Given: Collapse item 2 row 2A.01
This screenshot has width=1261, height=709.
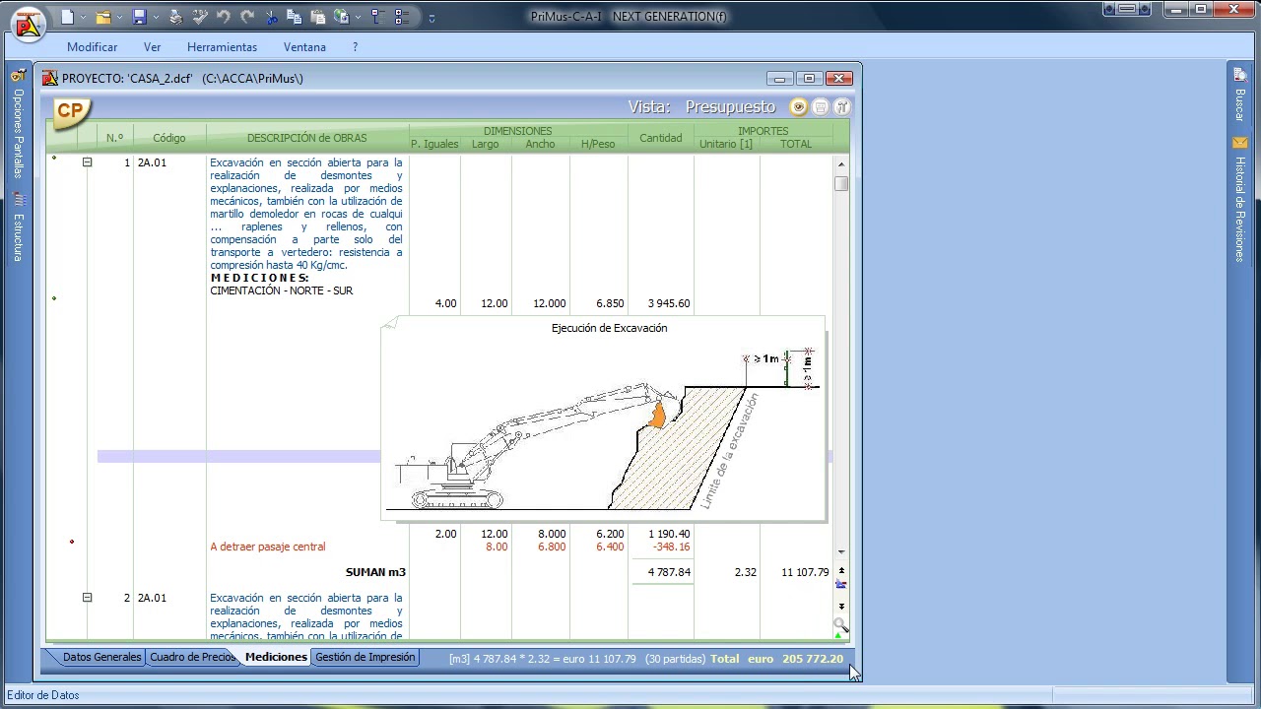Looking at the screenshot, I should click(87, 598).
